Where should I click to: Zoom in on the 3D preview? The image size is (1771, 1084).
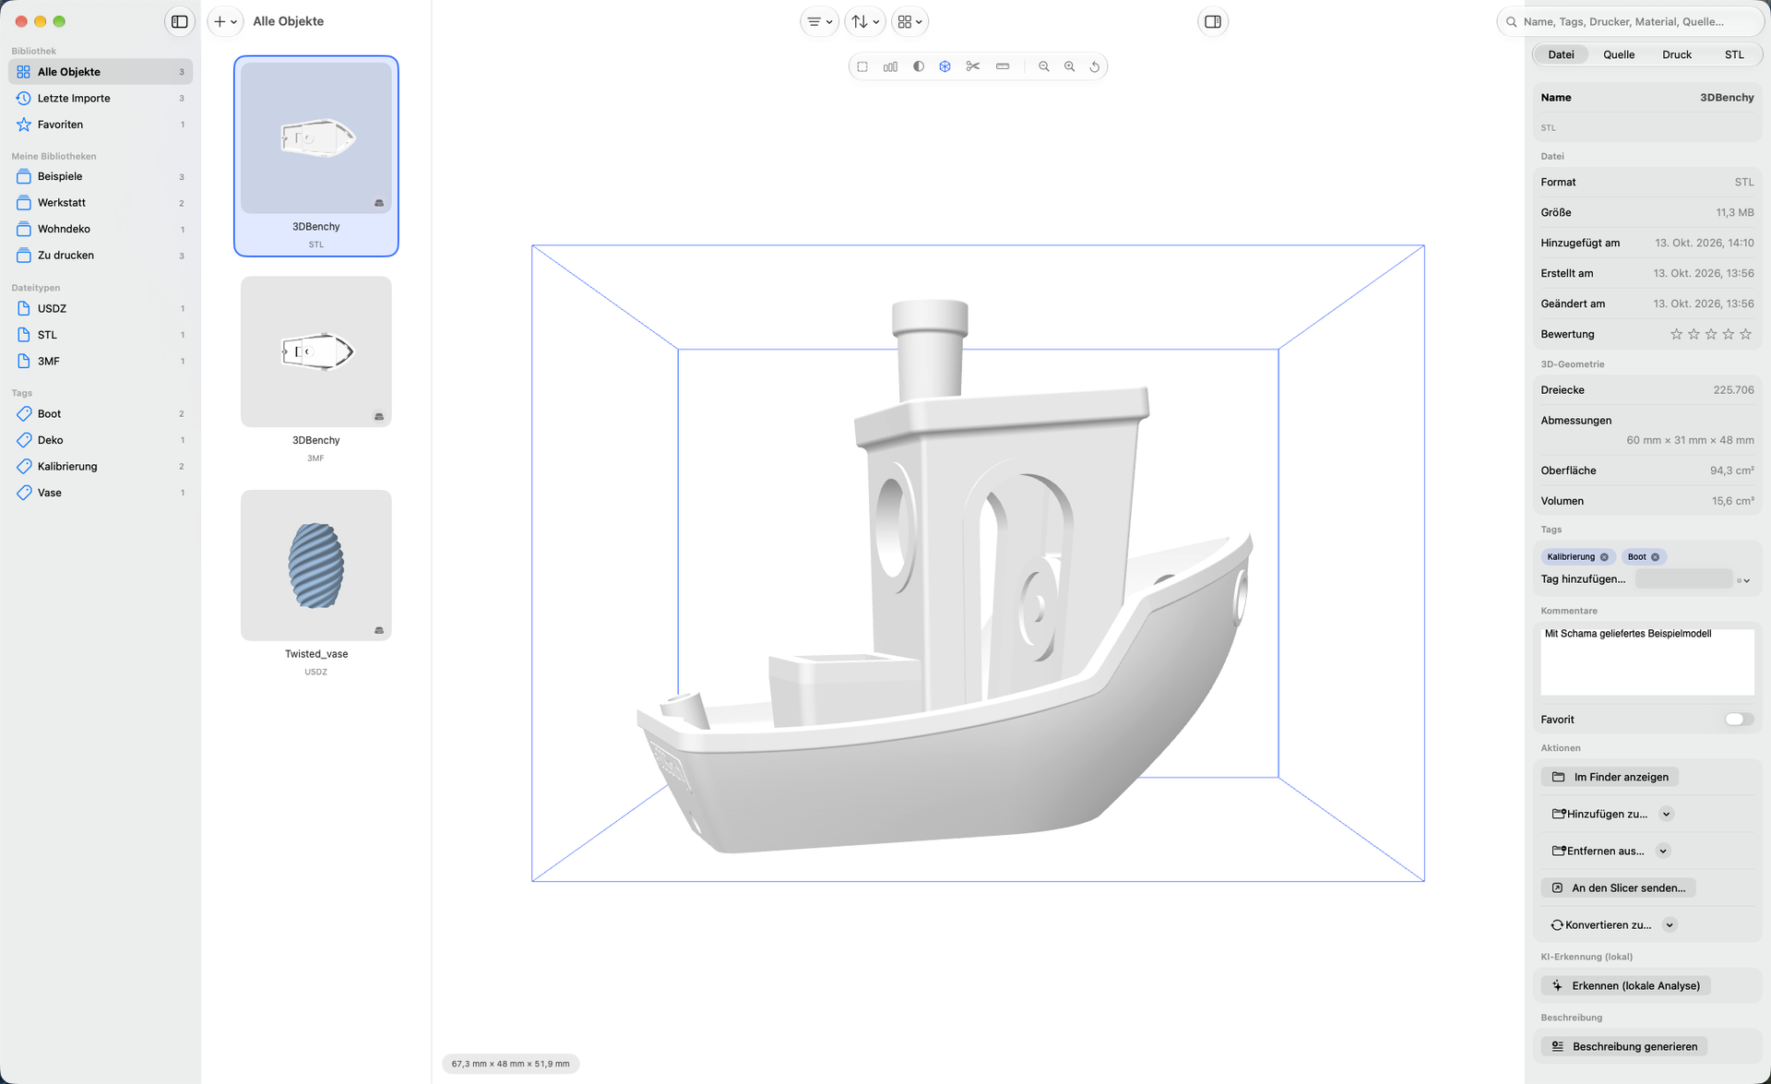(1069, 66)
